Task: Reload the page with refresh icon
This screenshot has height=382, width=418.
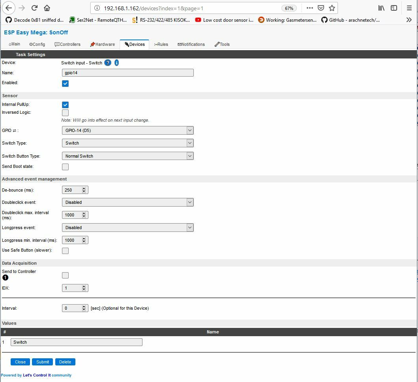Action: (34, 8)
